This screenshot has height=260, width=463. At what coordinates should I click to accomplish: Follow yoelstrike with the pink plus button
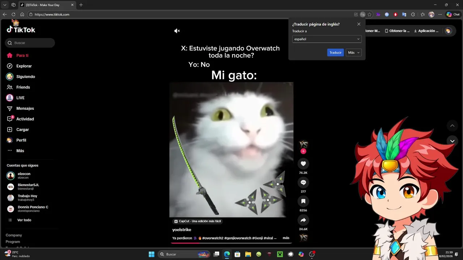click(303, 151)
